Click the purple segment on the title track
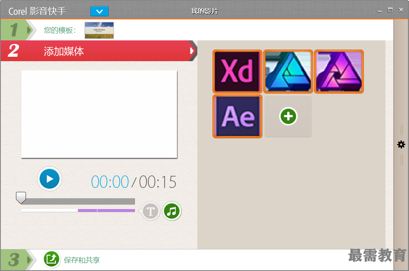 tap(106, 210)
